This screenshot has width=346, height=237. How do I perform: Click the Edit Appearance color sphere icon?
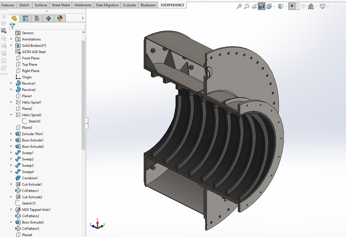(311, 6)
